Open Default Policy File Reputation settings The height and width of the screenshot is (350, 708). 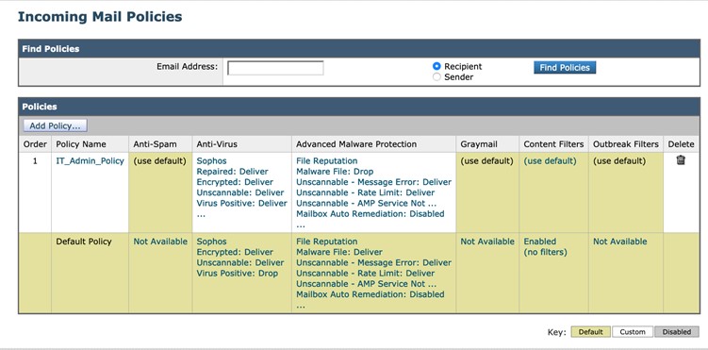tap(327, 242)
